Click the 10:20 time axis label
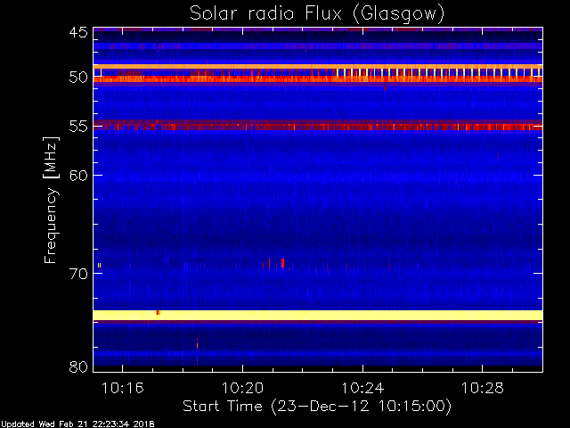Screen dimensions: 570x428 click(242, 388)
